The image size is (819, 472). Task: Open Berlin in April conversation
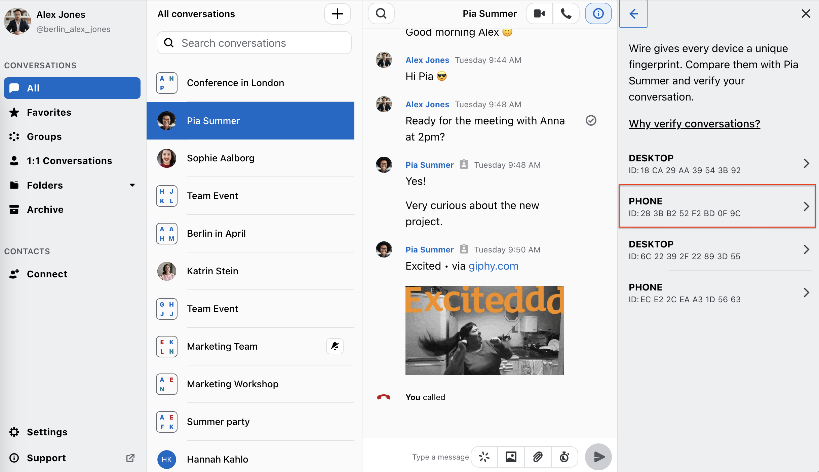click(250, 234)
